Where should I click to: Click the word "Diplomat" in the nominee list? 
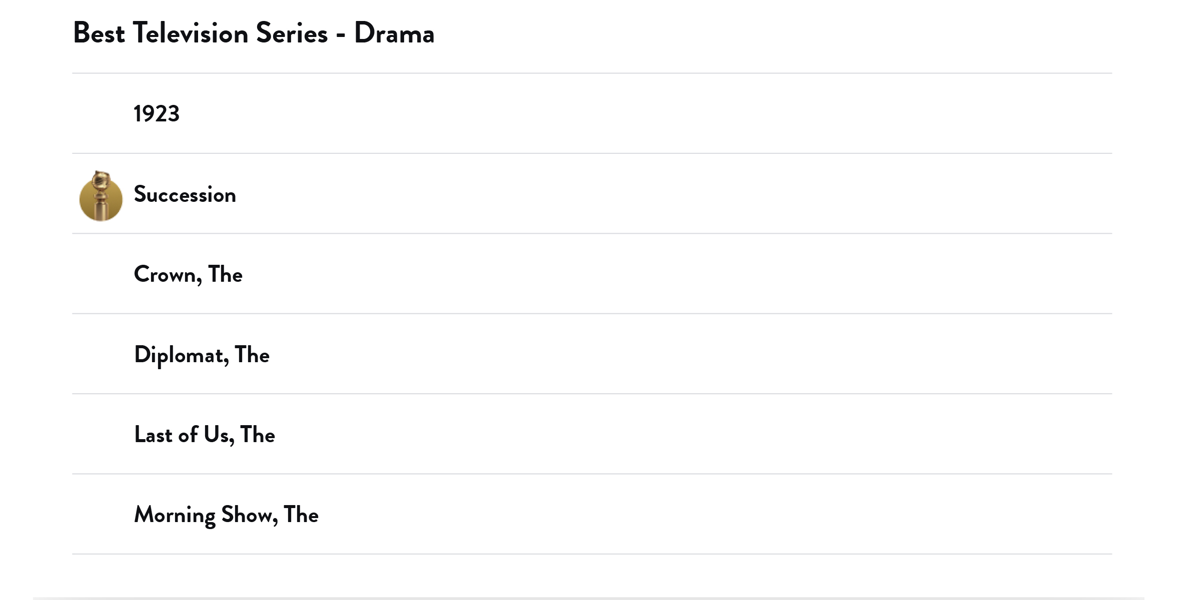click(x=179, y=355)
